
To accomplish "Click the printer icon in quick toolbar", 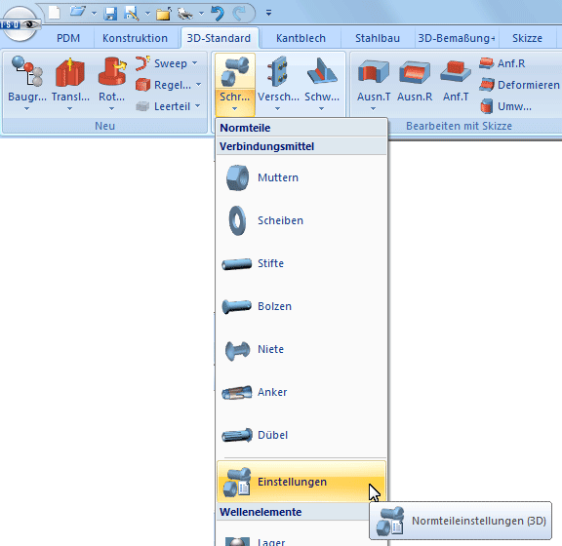I will tap(185, 14).
